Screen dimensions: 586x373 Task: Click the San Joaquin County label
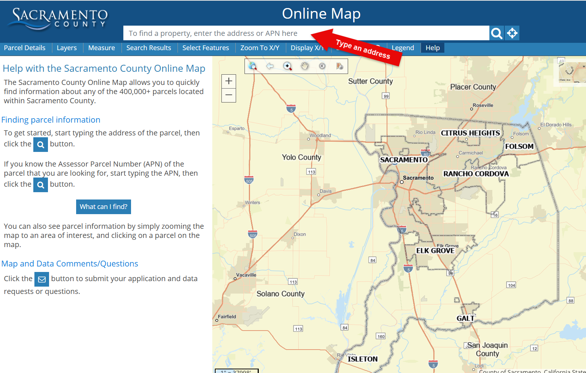(487, 349)
